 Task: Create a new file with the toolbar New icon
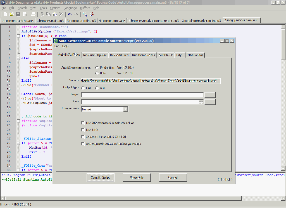click(5, 14)
